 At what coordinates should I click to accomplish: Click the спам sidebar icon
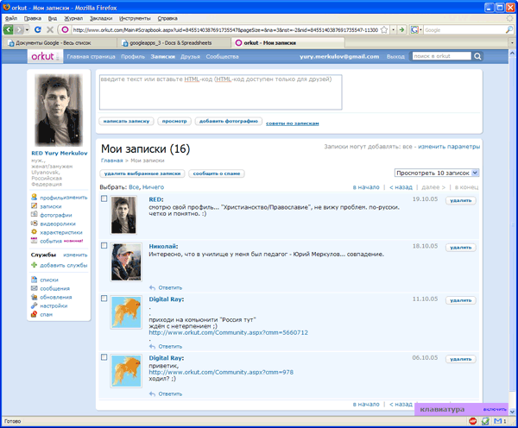34,314
